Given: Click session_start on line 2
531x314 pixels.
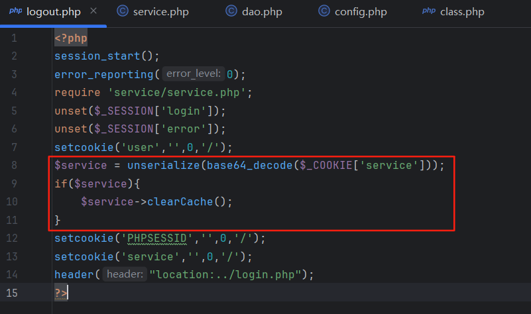Looking at the screenshot, I should pos(97,56).
